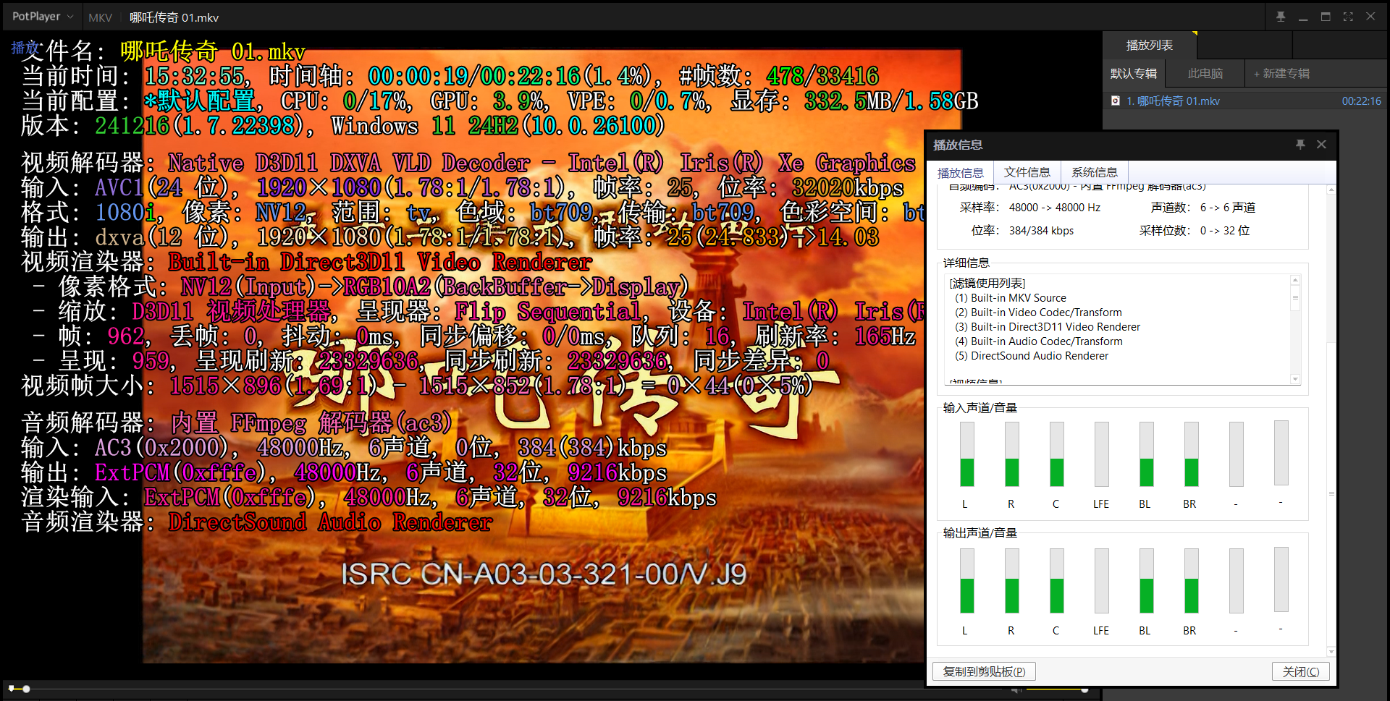Click the MKV format label in title bar
1390x701 pixels.
pyautogui.click(x=100, y=17)
